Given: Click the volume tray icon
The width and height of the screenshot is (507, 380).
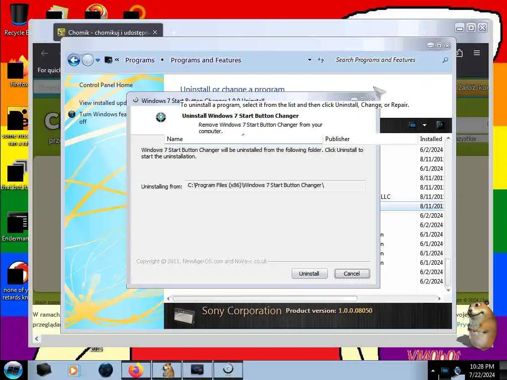Looking at the screenshot, I should tap(457, 371).
